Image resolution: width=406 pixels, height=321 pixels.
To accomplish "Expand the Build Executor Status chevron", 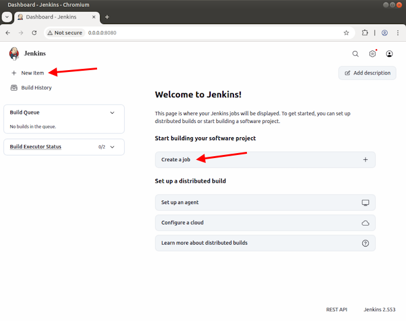I will point(112,147).
